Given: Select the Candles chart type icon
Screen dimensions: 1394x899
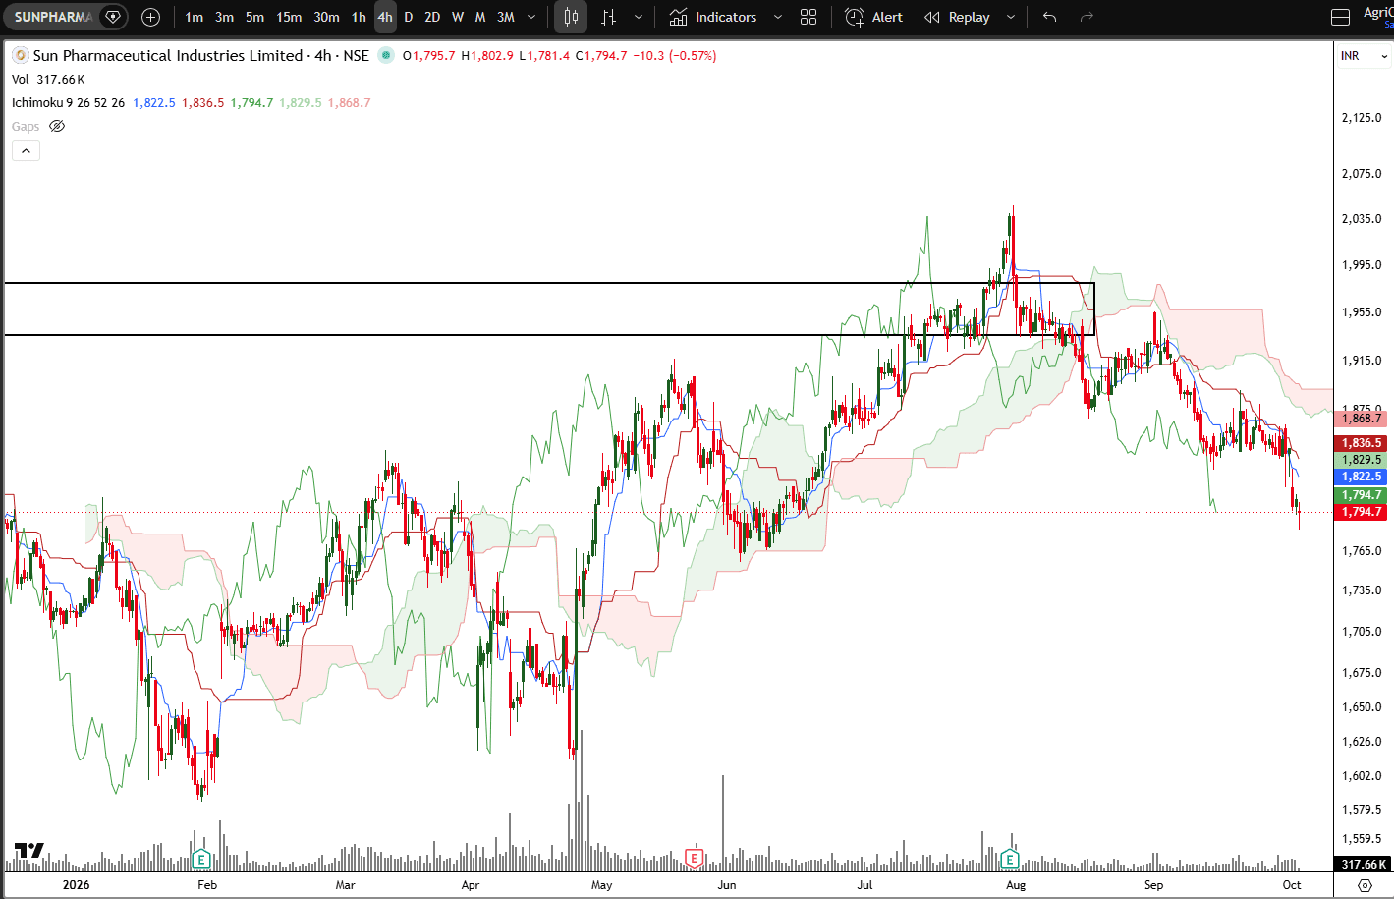Looking at the screenshot, I should pyautogui.click(x=571, y=17).
